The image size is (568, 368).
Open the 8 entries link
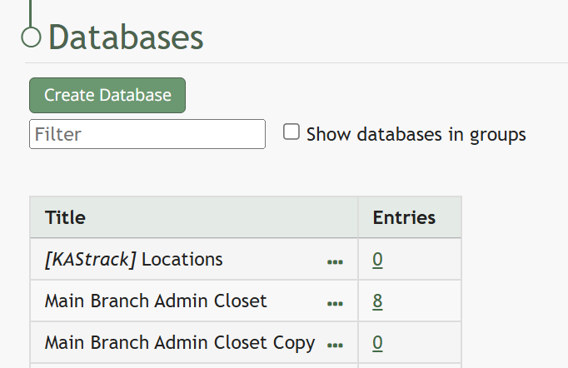tap(377, 301)
